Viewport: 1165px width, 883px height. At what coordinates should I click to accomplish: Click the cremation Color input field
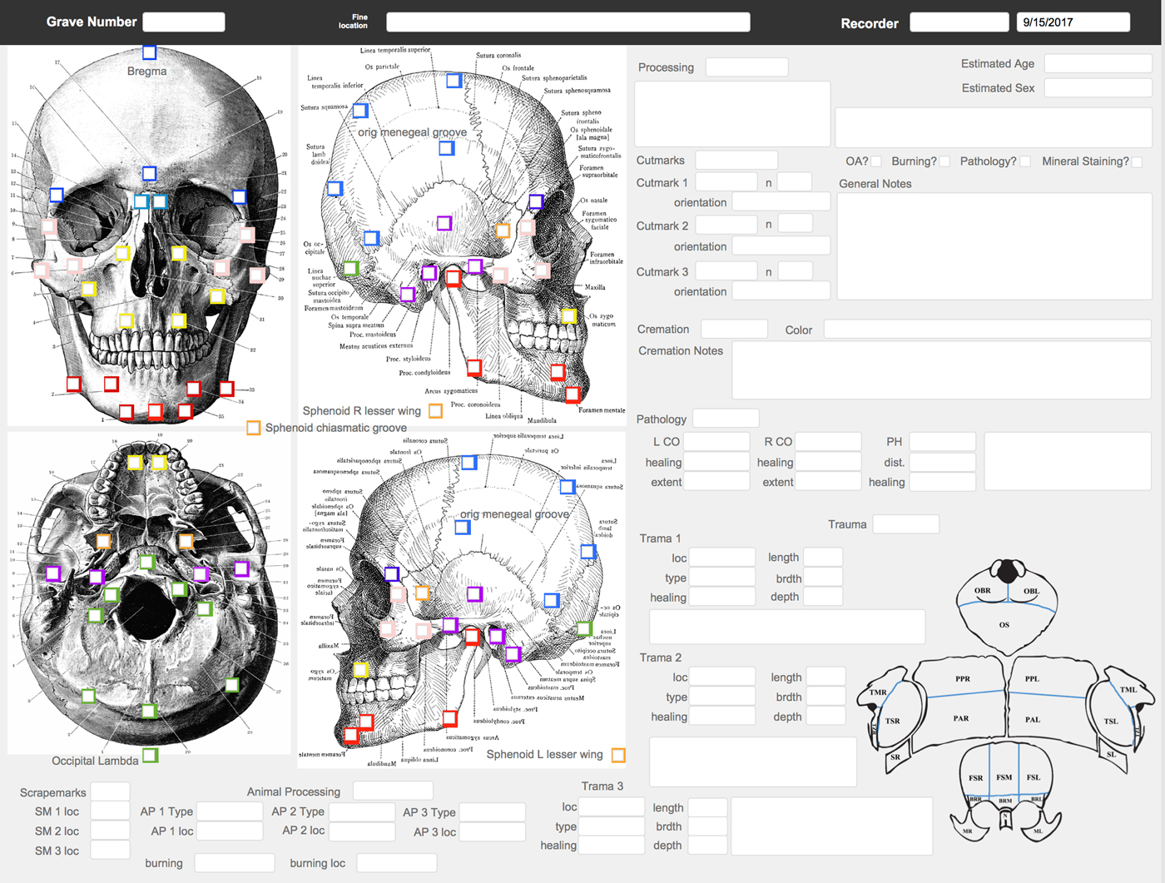point(987,329)
